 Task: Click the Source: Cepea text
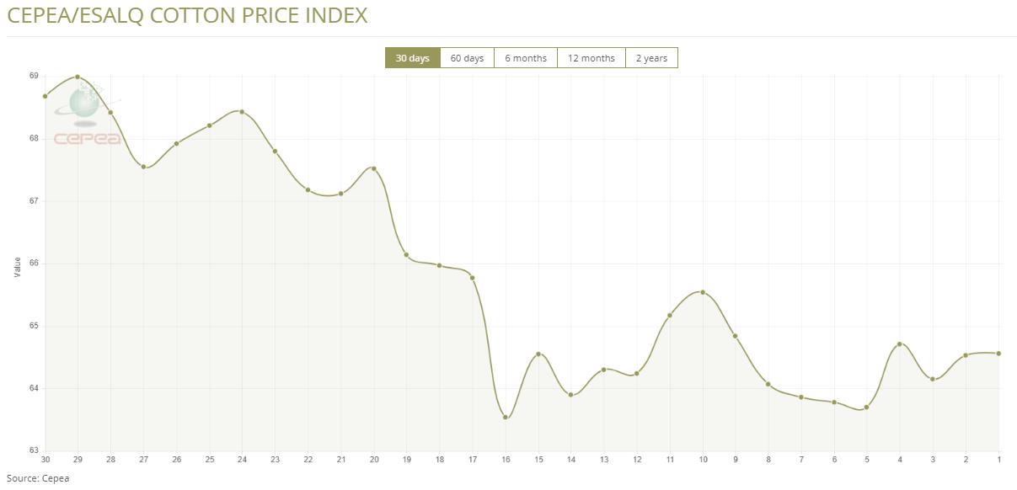point(38,478)
